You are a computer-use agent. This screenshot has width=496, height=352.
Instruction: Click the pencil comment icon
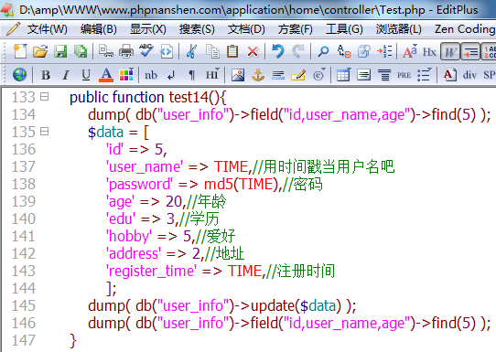point(298,75)
